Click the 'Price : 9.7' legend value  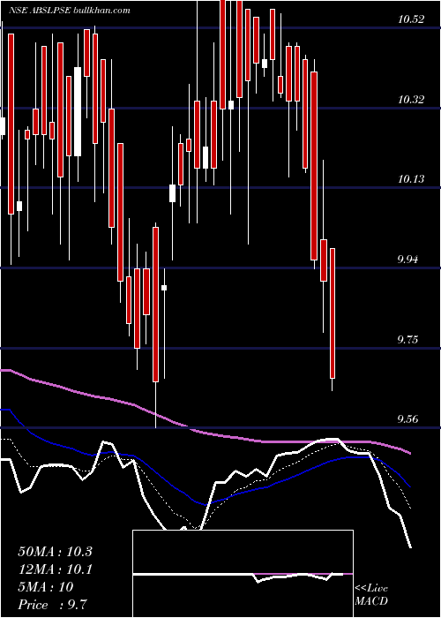[53, 604]
